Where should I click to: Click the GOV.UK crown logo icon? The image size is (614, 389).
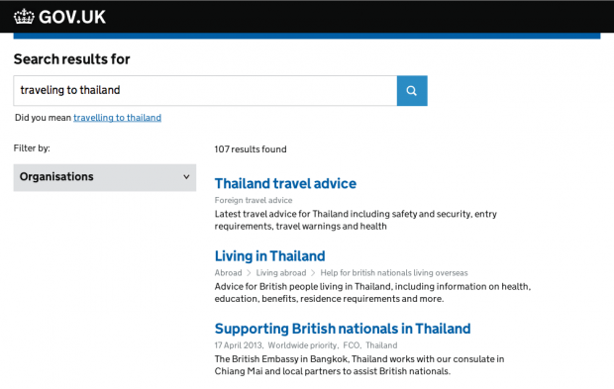(24, 17)
